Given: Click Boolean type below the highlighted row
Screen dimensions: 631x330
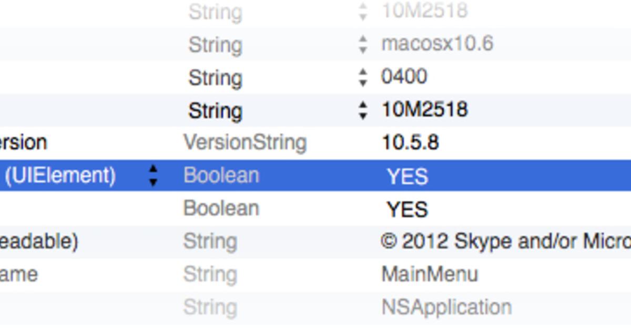Looking at the screenshot, I should click(221, 209).
